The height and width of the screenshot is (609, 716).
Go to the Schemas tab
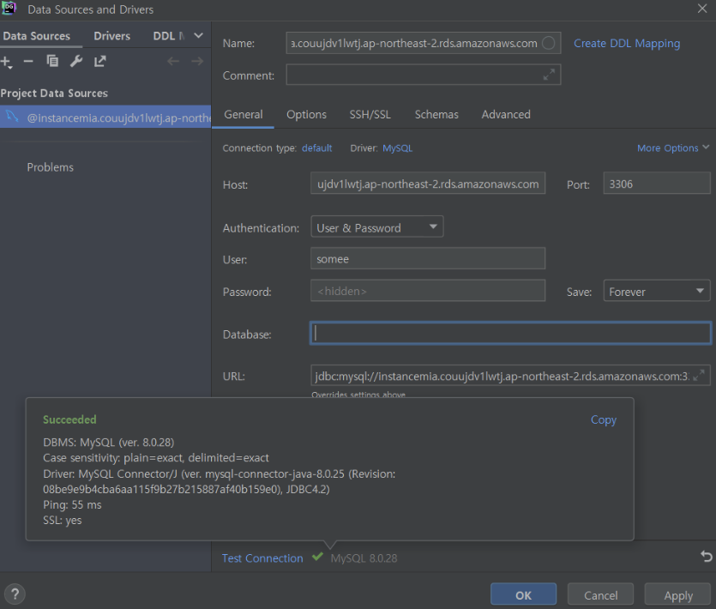pos(436,114)
